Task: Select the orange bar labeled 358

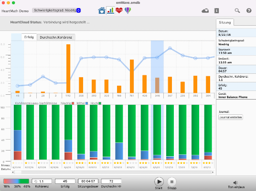Action: pyautogui.click(x=81, y=85)
